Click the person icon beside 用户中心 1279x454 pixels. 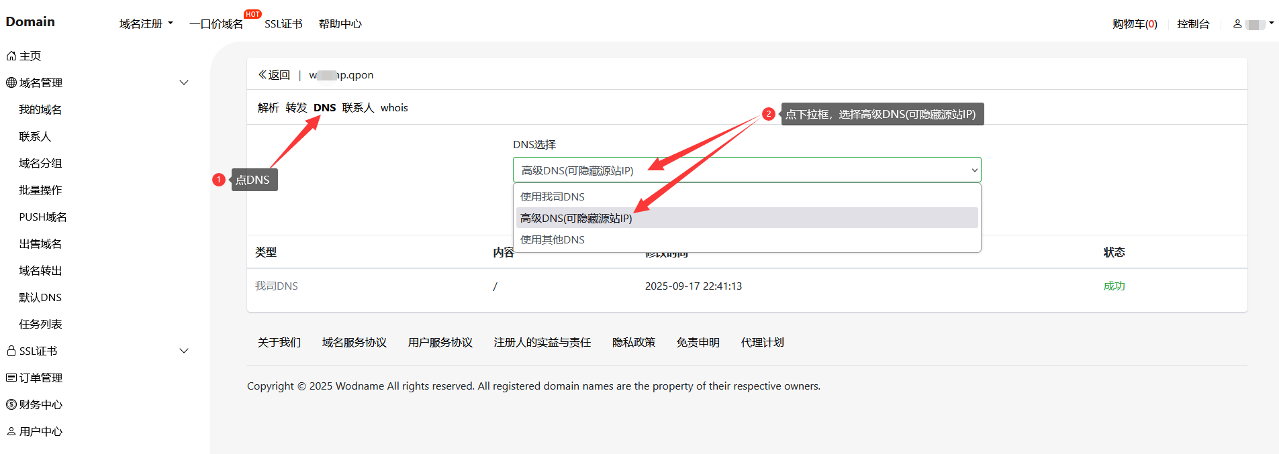click(11, 431)
